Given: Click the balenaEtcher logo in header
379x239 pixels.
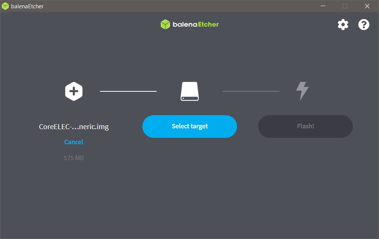Looking at the screenshot, I should [190, 24].
